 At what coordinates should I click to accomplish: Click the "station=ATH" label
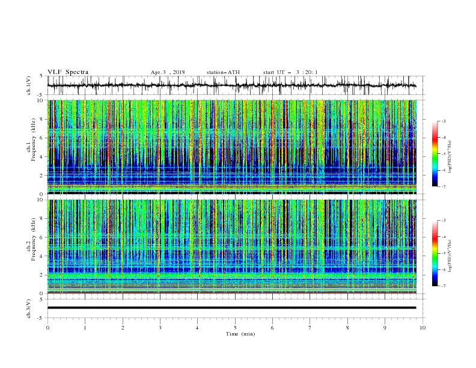[223, 72]
